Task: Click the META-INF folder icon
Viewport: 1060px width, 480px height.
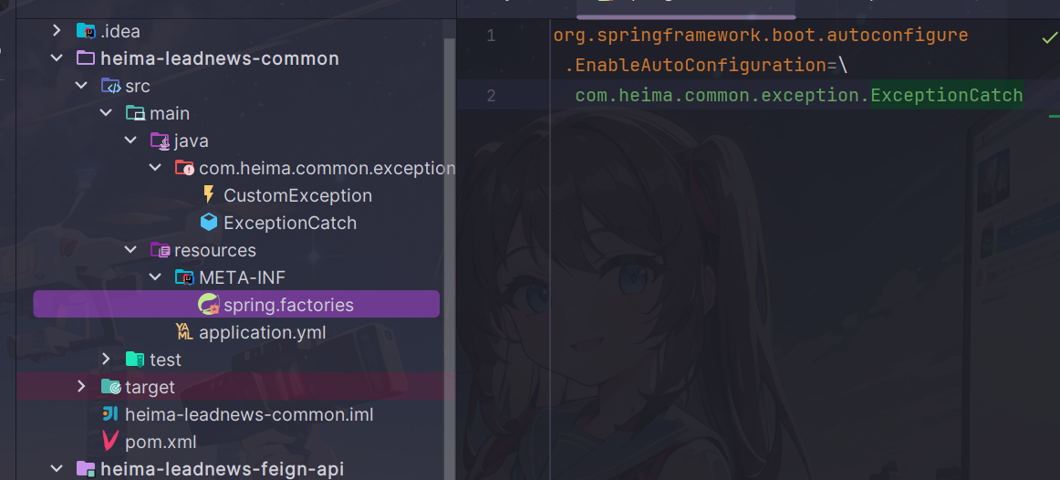Action: pyautogui.click(x=185, y=277)
